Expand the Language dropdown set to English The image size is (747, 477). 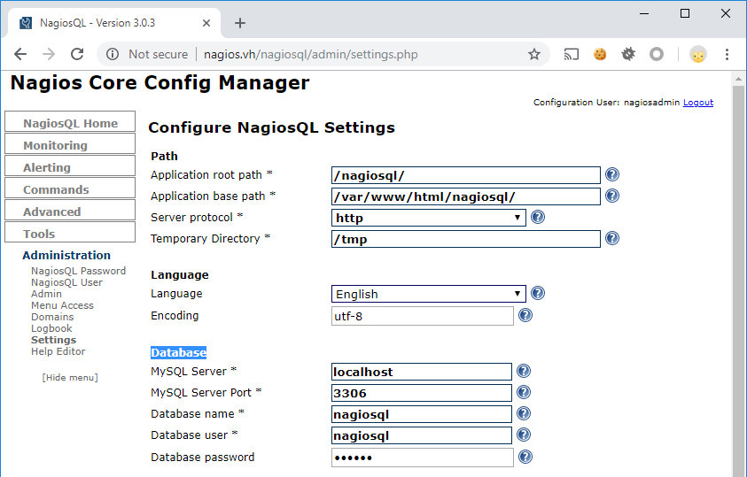point(428,294)
